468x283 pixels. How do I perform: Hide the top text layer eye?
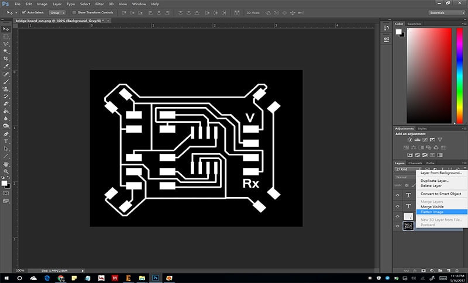pos(397,195)
